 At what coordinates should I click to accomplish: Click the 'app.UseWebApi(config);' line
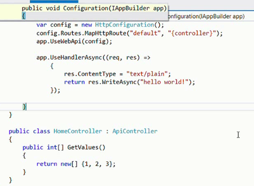(x=74, y=41)
